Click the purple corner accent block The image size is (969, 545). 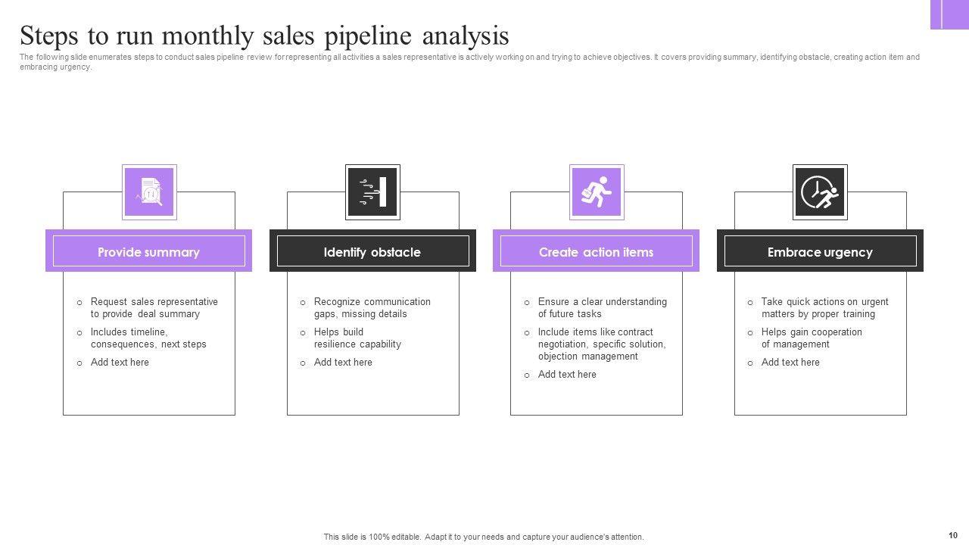[x=949, y=14]
